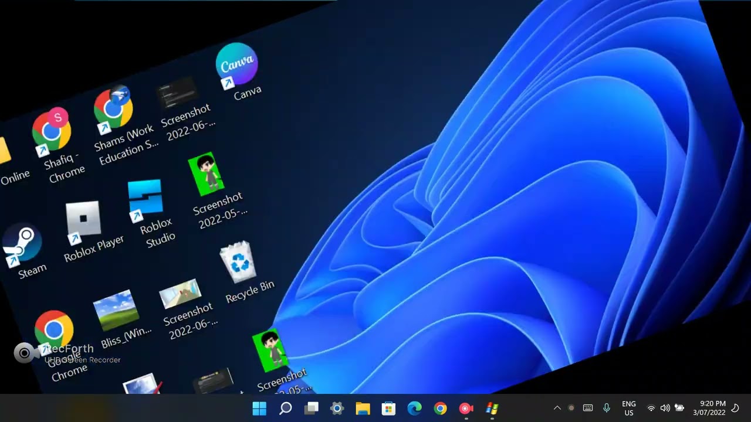Viewport: 751px width, 422px height.
Task: Open Wi-Fi network quick settings
Action: click(x=651, y=408)
